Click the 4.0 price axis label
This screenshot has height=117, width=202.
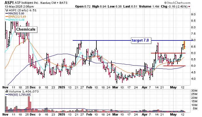coord(193,79)
